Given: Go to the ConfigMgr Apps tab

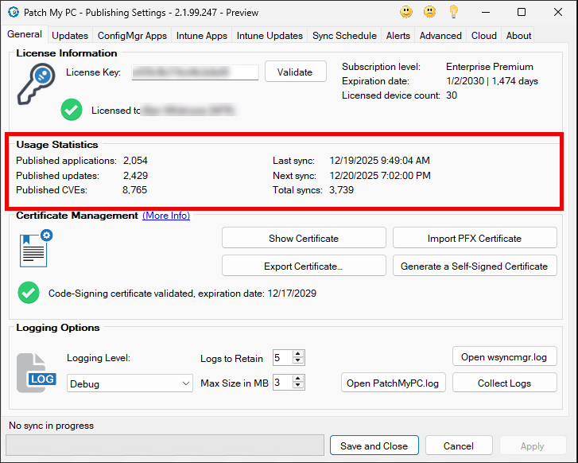Looking at the screenshot, I should click(x=132, y=36).
